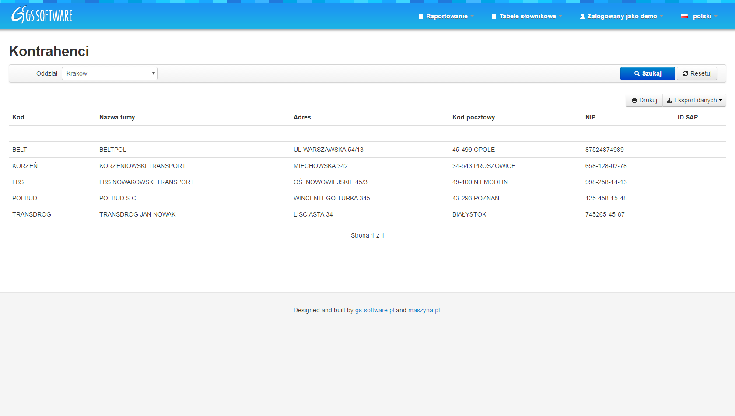
Task: Click the magnifier icon on Szukaj
Action: pyautogui.click(x=637, y=74)
